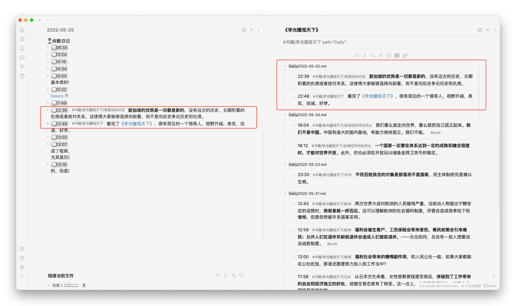Click the vault switcher icon near the bottom of the ribbon

click(22, 249)
